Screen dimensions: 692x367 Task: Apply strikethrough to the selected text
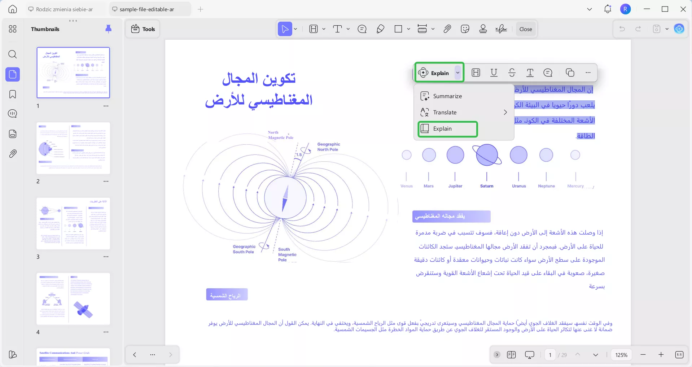click(512, 73)
